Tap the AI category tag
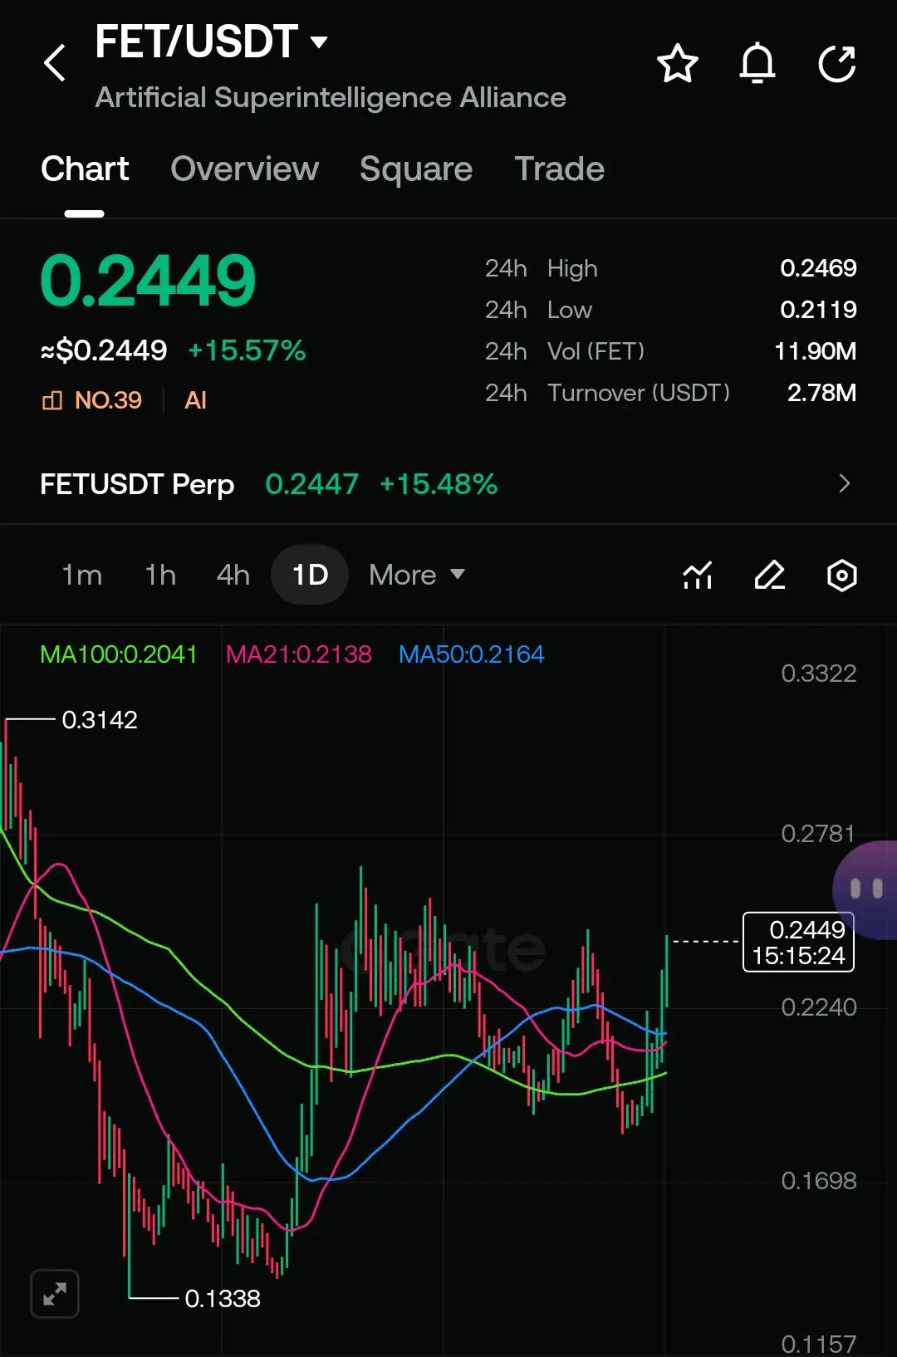This screenshot has height=1357, width=897. click(x=195, y=400)
